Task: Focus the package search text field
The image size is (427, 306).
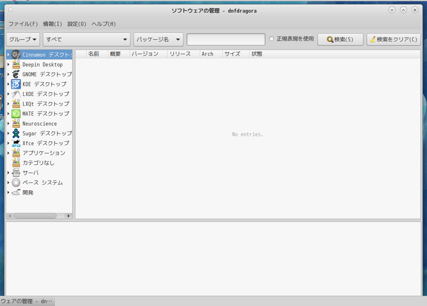Action: pos(226,39)
